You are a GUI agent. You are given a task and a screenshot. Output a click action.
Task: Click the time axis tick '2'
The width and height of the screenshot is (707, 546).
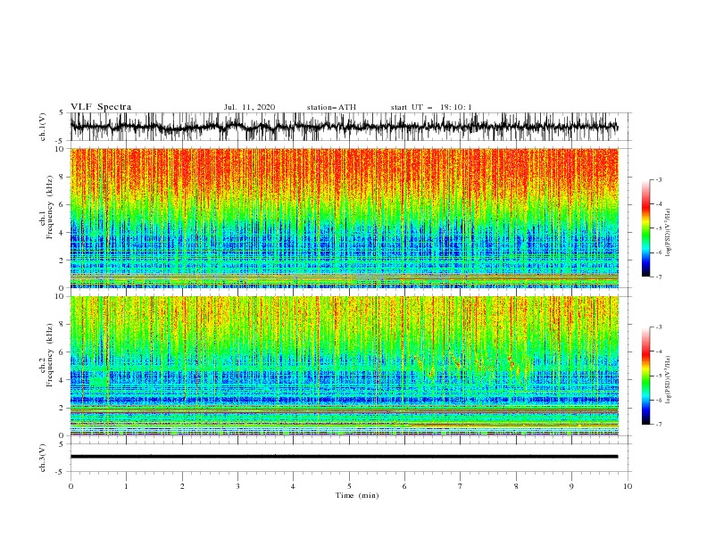pyautogui.click(x=182, y=486)
